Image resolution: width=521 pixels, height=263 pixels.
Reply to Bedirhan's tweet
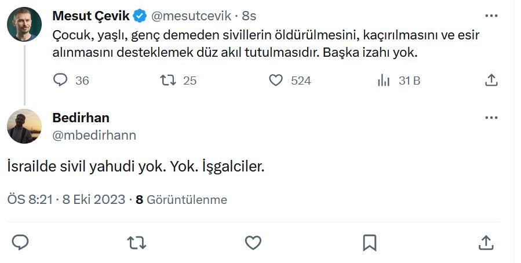pos(20,242)
